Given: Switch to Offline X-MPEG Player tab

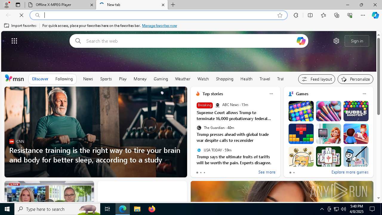Looking at the screenshot, I should [61, 5].
